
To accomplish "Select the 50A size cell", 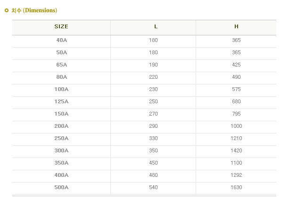I will click(x=61, y=52).
